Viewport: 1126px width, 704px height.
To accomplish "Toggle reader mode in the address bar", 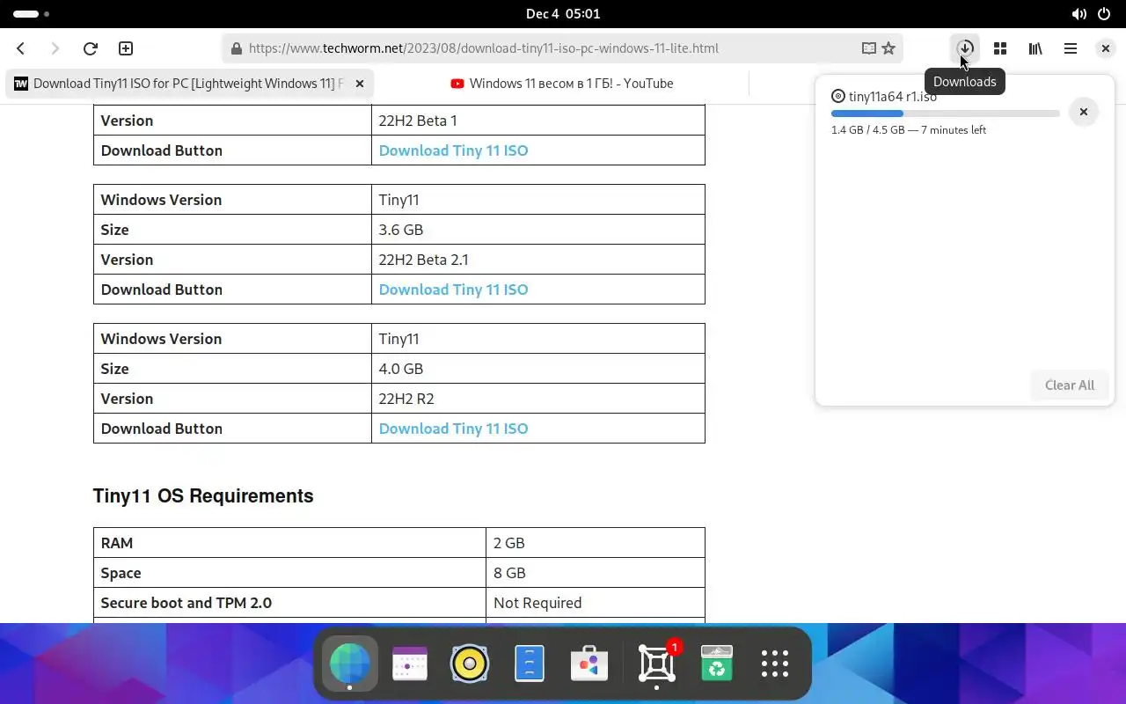I will [868, 48].
